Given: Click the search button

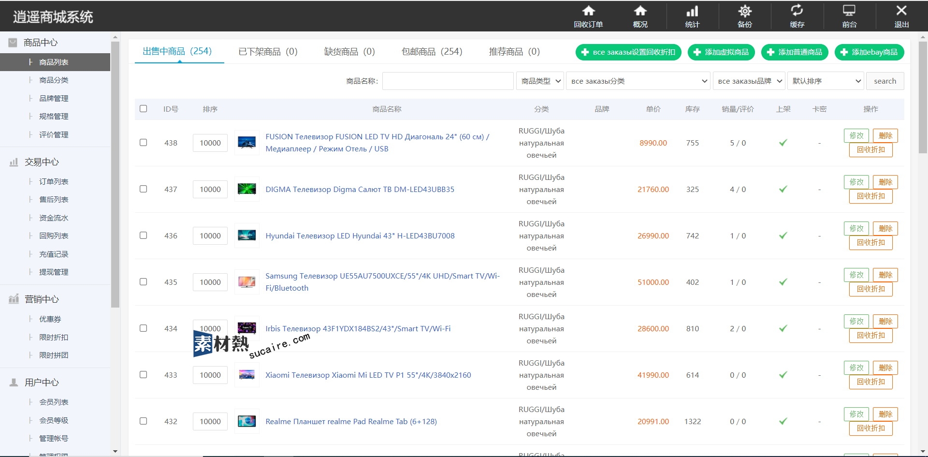Looking at the screenshot, I should pyautogui.click(x=885, y=81).
